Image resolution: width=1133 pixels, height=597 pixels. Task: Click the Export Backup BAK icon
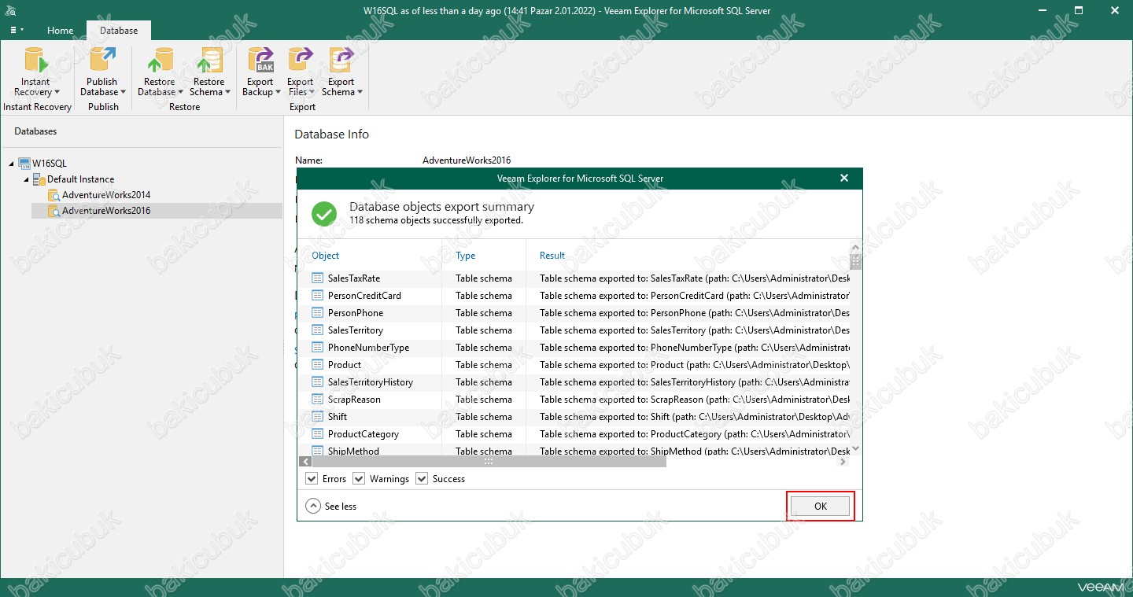(260, 60)
